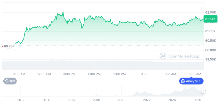Viewport: 222px width, 103px height.
Task: Click the 9:00 AM time axis label
Action: [x=19, y=74]
